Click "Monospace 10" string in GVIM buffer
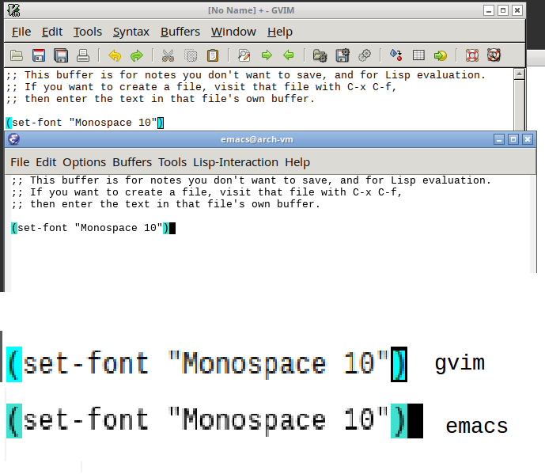Screen dimensions: 545x474 (x=113, y=123)
